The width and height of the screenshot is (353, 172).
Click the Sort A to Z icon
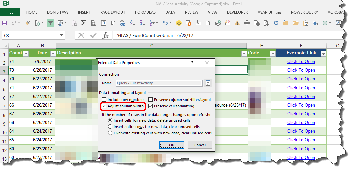pos(132,23)
